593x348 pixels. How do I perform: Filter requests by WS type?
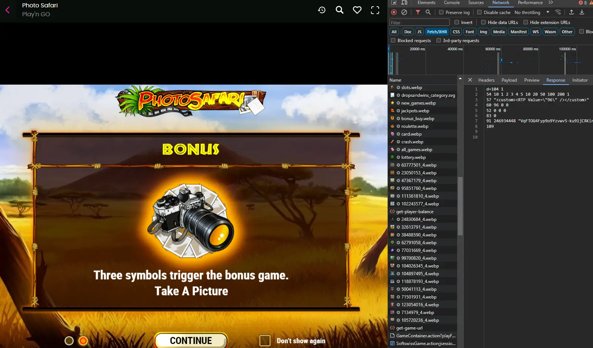click(535, 32)
